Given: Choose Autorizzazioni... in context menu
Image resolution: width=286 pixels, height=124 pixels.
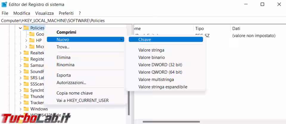Looking at the screenshot, I should click(x=71, y=82).
